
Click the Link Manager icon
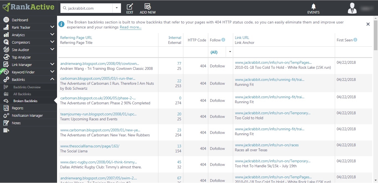[x=6, y=65]
